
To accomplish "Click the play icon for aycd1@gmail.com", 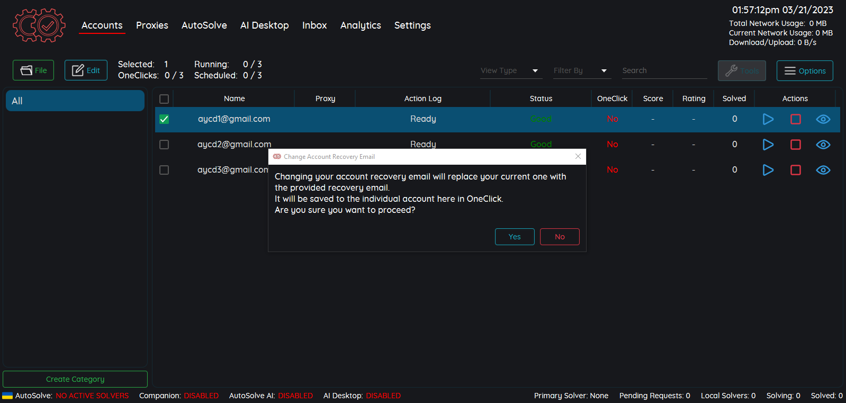I will point(768,119).
